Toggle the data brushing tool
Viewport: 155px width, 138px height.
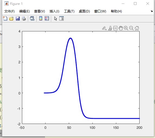(x=110, y=28)
